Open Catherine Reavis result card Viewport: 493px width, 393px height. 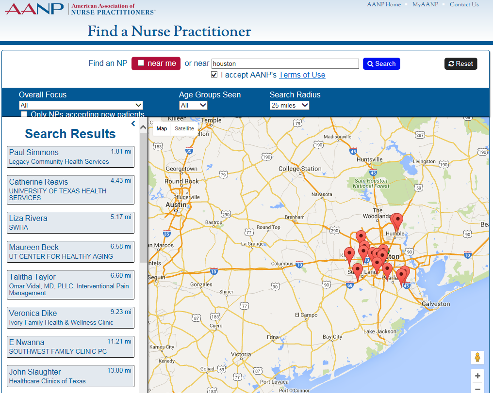pos(70,189)
